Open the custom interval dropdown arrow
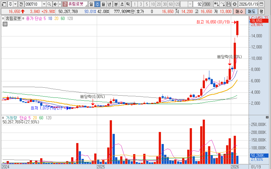This screenshot has width=271, height=169. (x=190, y=4)
